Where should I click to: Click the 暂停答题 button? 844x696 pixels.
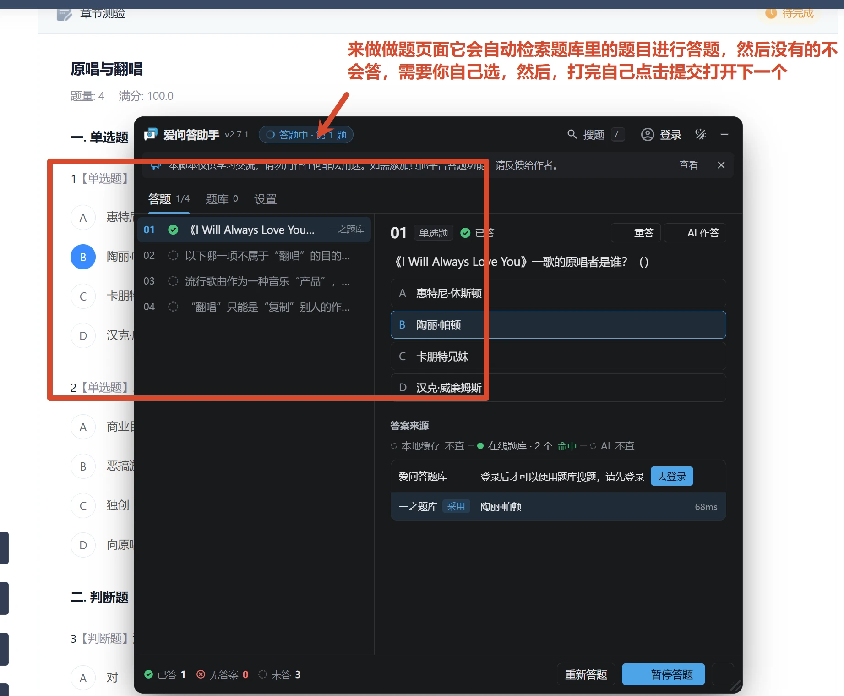663,674
